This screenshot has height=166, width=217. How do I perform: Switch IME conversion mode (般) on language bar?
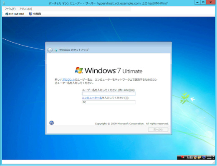[x=192, y=157]
